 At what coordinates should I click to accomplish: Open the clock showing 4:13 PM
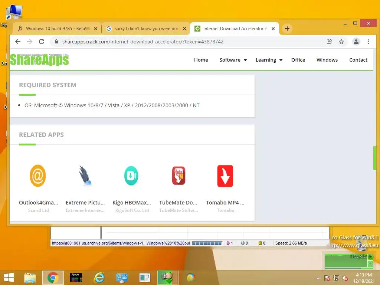coord(364,278)
